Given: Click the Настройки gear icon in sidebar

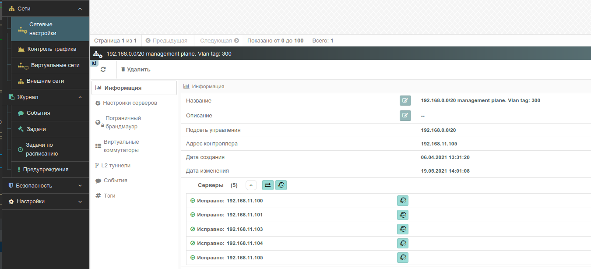Looking at the screenshot, I should 11,202.
